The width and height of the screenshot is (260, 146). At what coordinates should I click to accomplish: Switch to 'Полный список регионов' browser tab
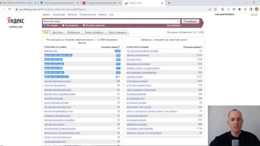pos(101,3)
